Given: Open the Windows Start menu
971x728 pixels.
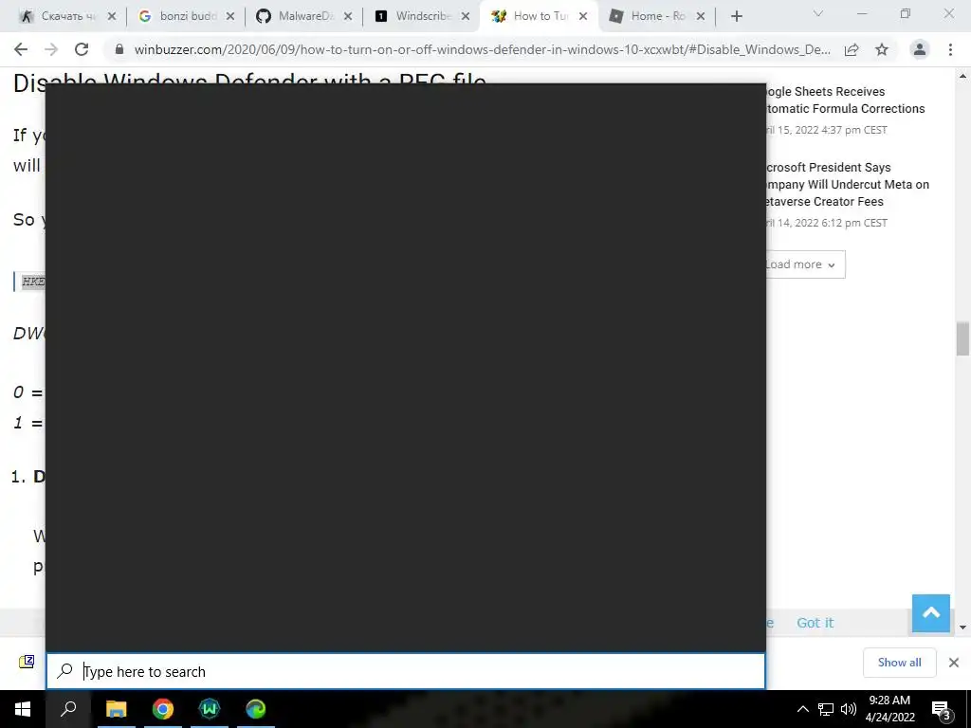Looking at the screenshot, I should pyautogui.click(x=23, y=709).
